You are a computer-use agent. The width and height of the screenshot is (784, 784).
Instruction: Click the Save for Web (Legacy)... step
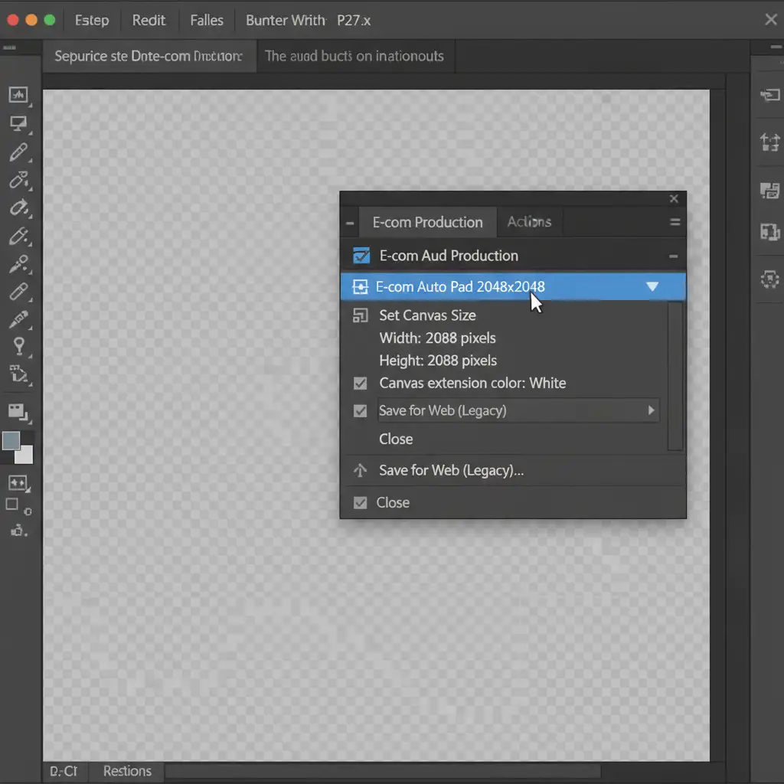click(451, 470)
